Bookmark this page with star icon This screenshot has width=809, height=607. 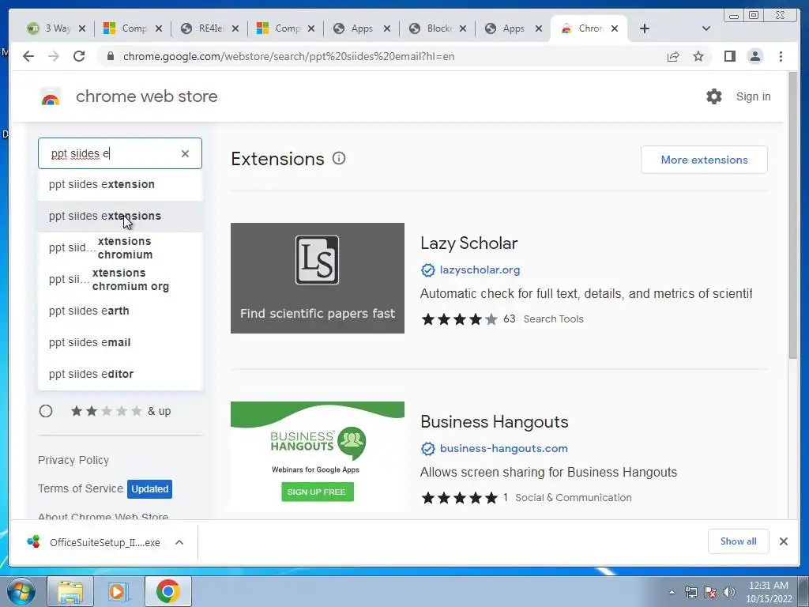(x=698, y=56)
